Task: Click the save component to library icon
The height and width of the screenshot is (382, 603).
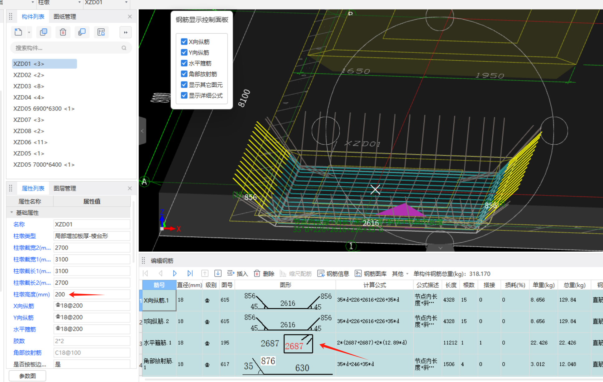Action: coord(101,32)
